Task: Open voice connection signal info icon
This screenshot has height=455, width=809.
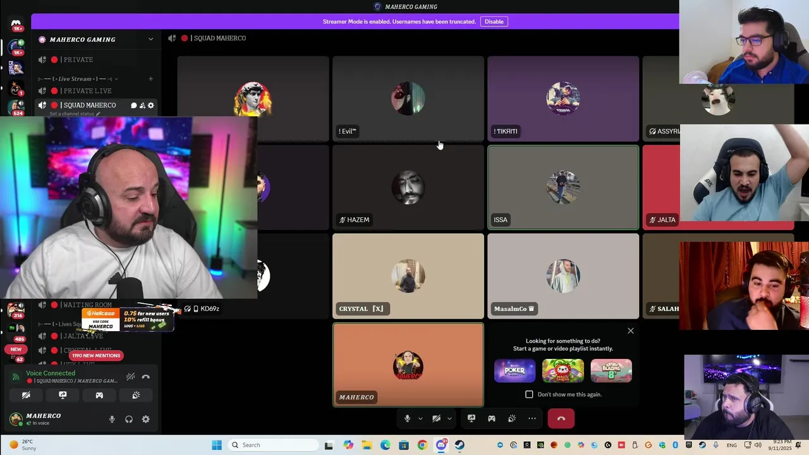Action: (x=16, y=377)
